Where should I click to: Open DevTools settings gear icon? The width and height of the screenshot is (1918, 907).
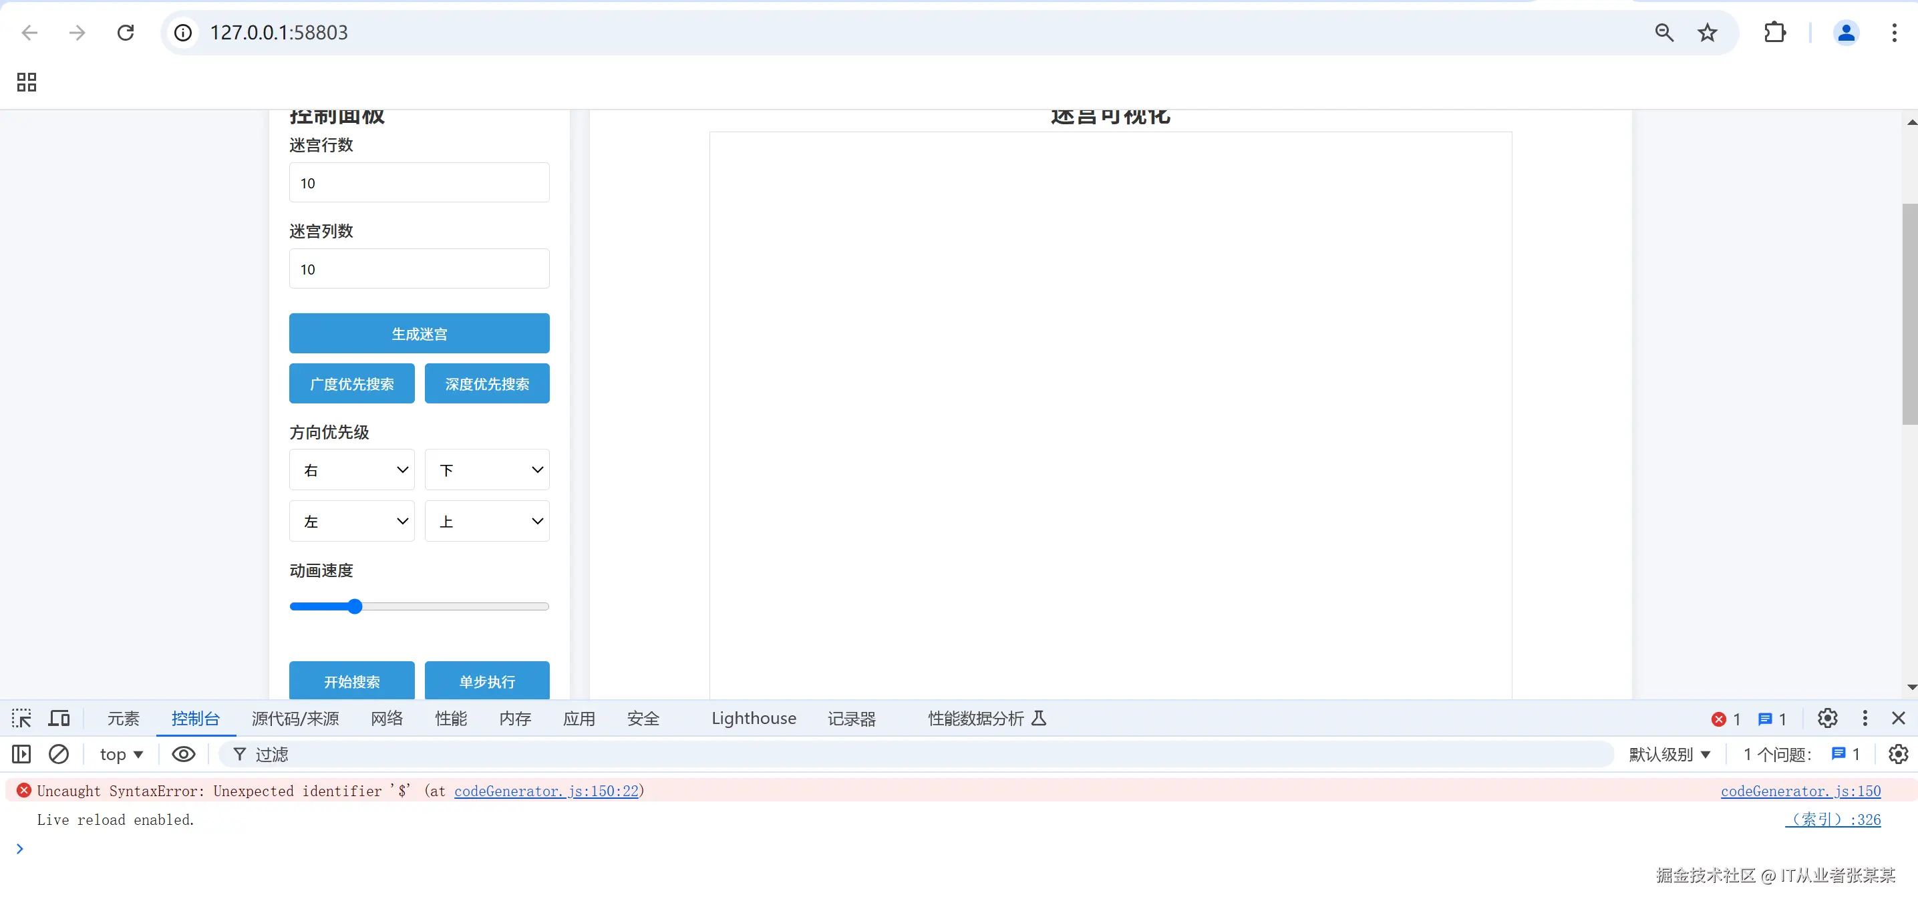(x=1827, y=718)
